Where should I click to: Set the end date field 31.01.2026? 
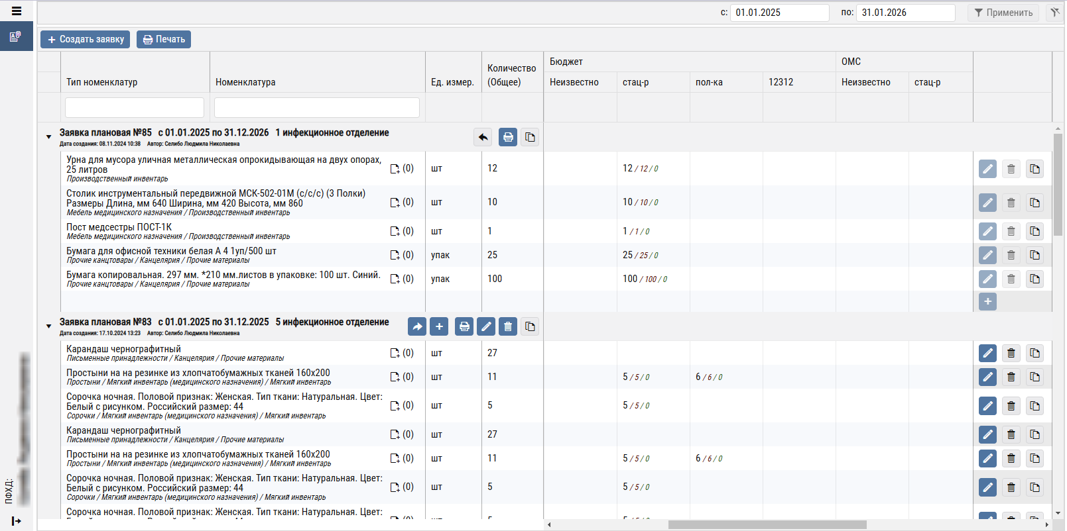tap(905, 13)
